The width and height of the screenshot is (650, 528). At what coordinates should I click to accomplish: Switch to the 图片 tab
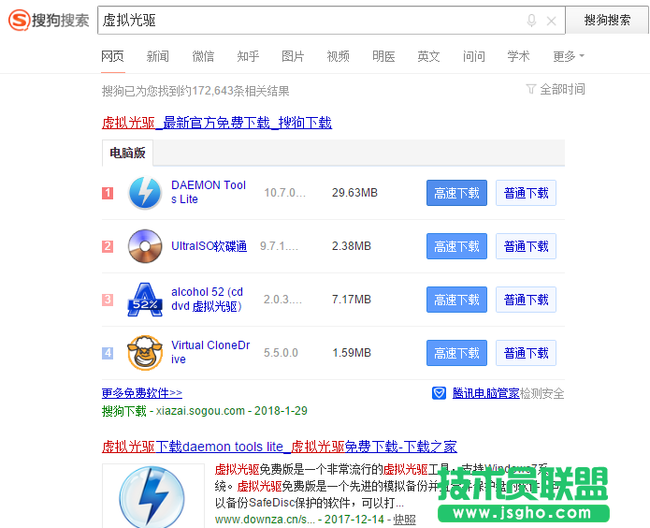293,56
